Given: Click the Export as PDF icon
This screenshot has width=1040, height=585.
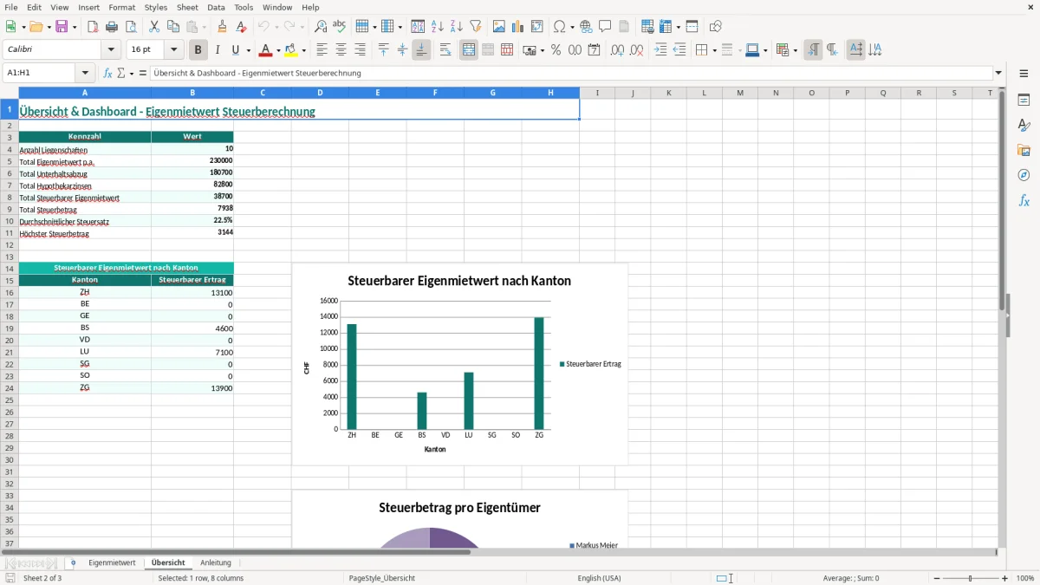Looking at the screenshot, I should coord(93,27).
